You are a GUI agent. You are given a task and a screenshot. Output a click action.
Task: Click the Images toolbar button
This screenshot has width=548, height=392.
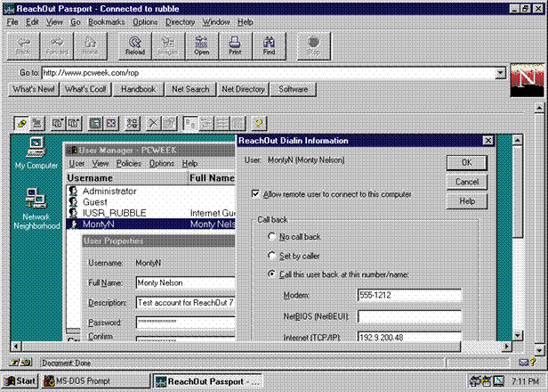(168, 45)
